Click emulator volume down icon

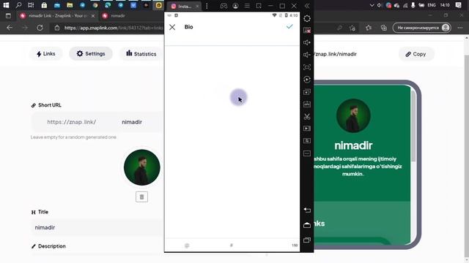click(307, 55)
